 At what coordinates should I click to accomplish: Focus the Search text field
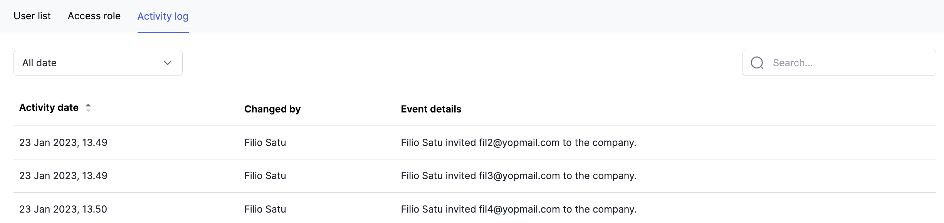coord(848,63)
